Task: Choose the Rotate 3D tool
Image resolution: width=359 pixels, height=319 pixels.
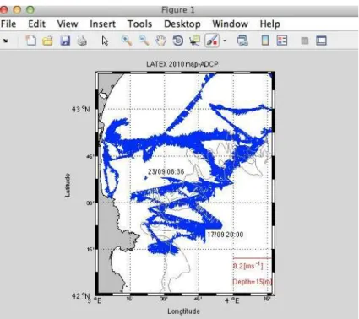Action: tap(177, 41)
